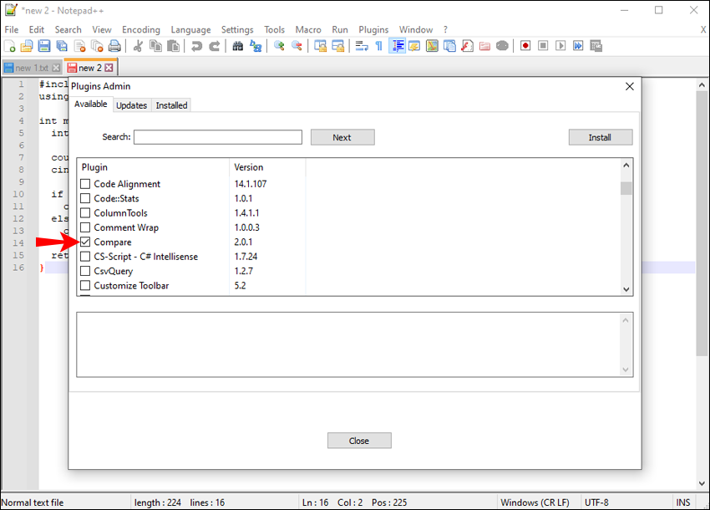Switch to the new 1.txt document tab
This screenshot has height=510, width=710.
pos(31,68)
